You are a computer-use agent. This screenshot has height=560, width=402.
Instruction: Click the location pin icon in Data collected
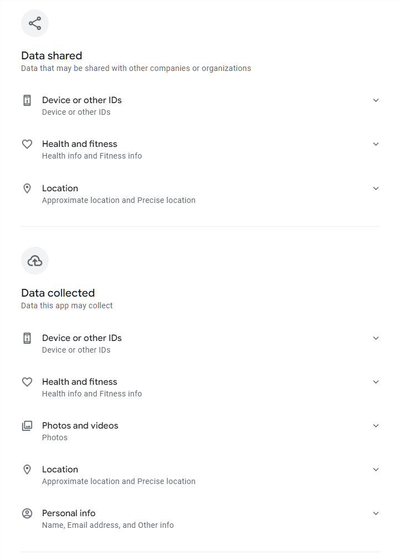(27, 470)
